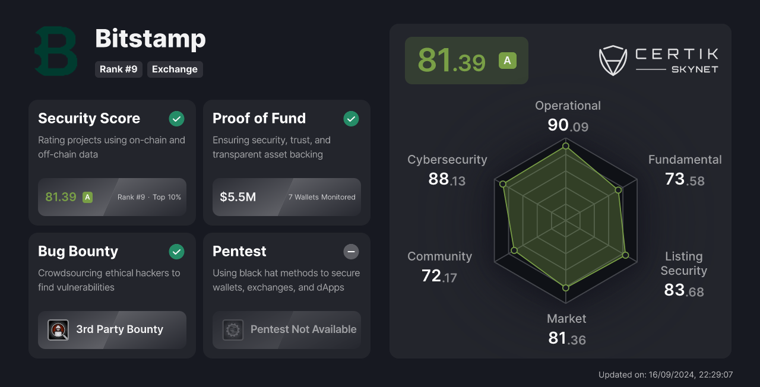Click the updated timestamp text
760x387 pixels.
tap(666, 375)
